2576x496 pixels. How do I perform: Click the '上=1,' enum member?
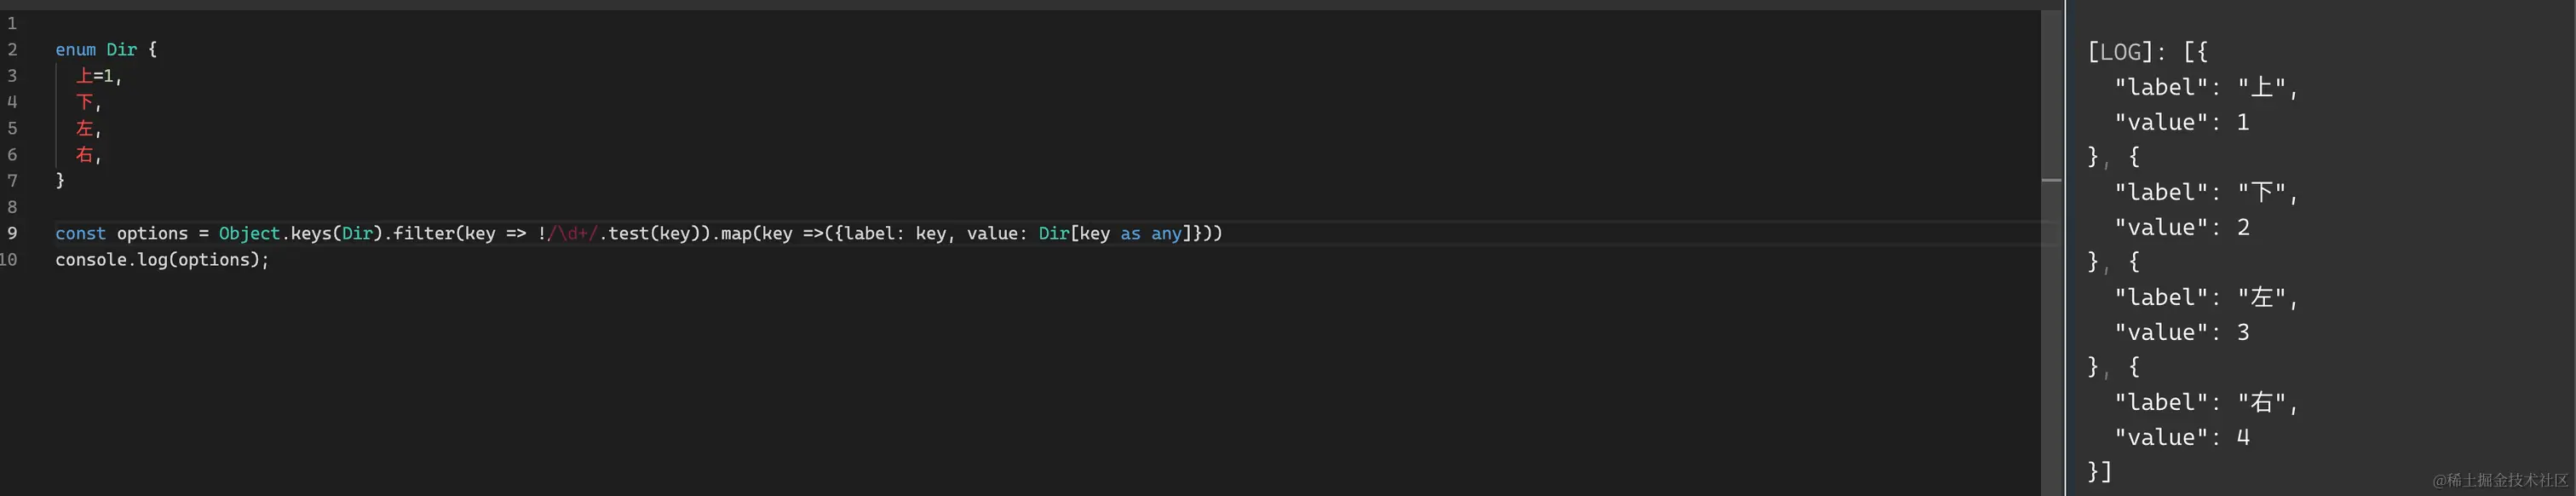tap(99, 76)
